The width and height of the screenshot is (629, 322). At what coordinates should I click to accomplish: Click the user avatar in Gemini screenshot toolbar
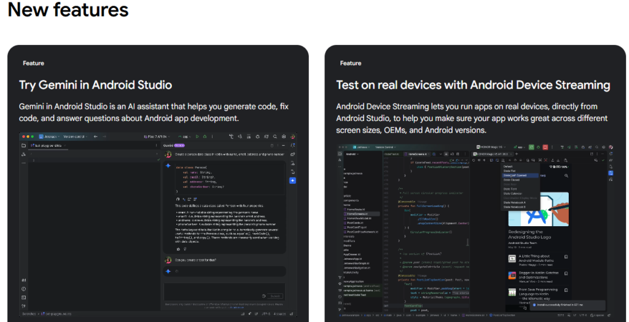coord(292,136)
